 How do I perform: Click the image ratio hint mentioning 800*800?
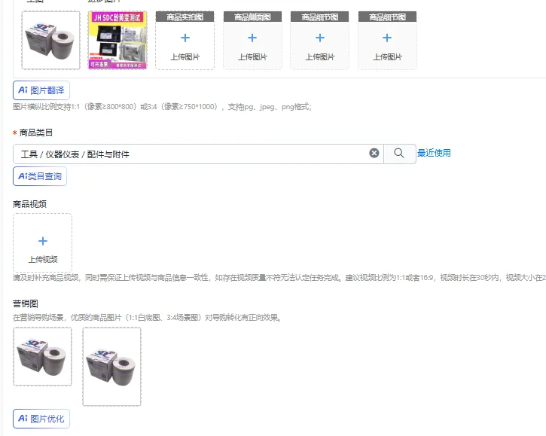(x=162, y=107)
